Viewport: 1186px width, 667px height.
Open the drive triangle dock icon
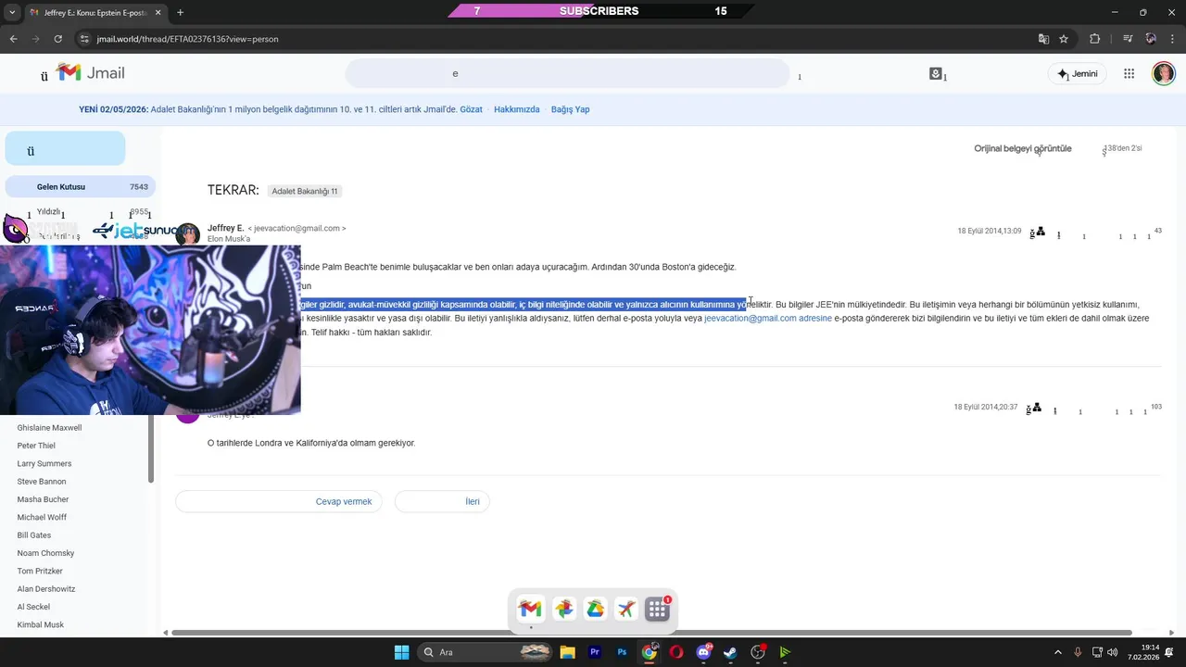[595, 609]
